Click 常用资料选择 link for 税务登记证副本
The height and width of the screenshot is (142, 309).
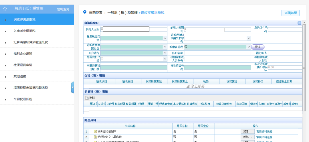point(264,131)
